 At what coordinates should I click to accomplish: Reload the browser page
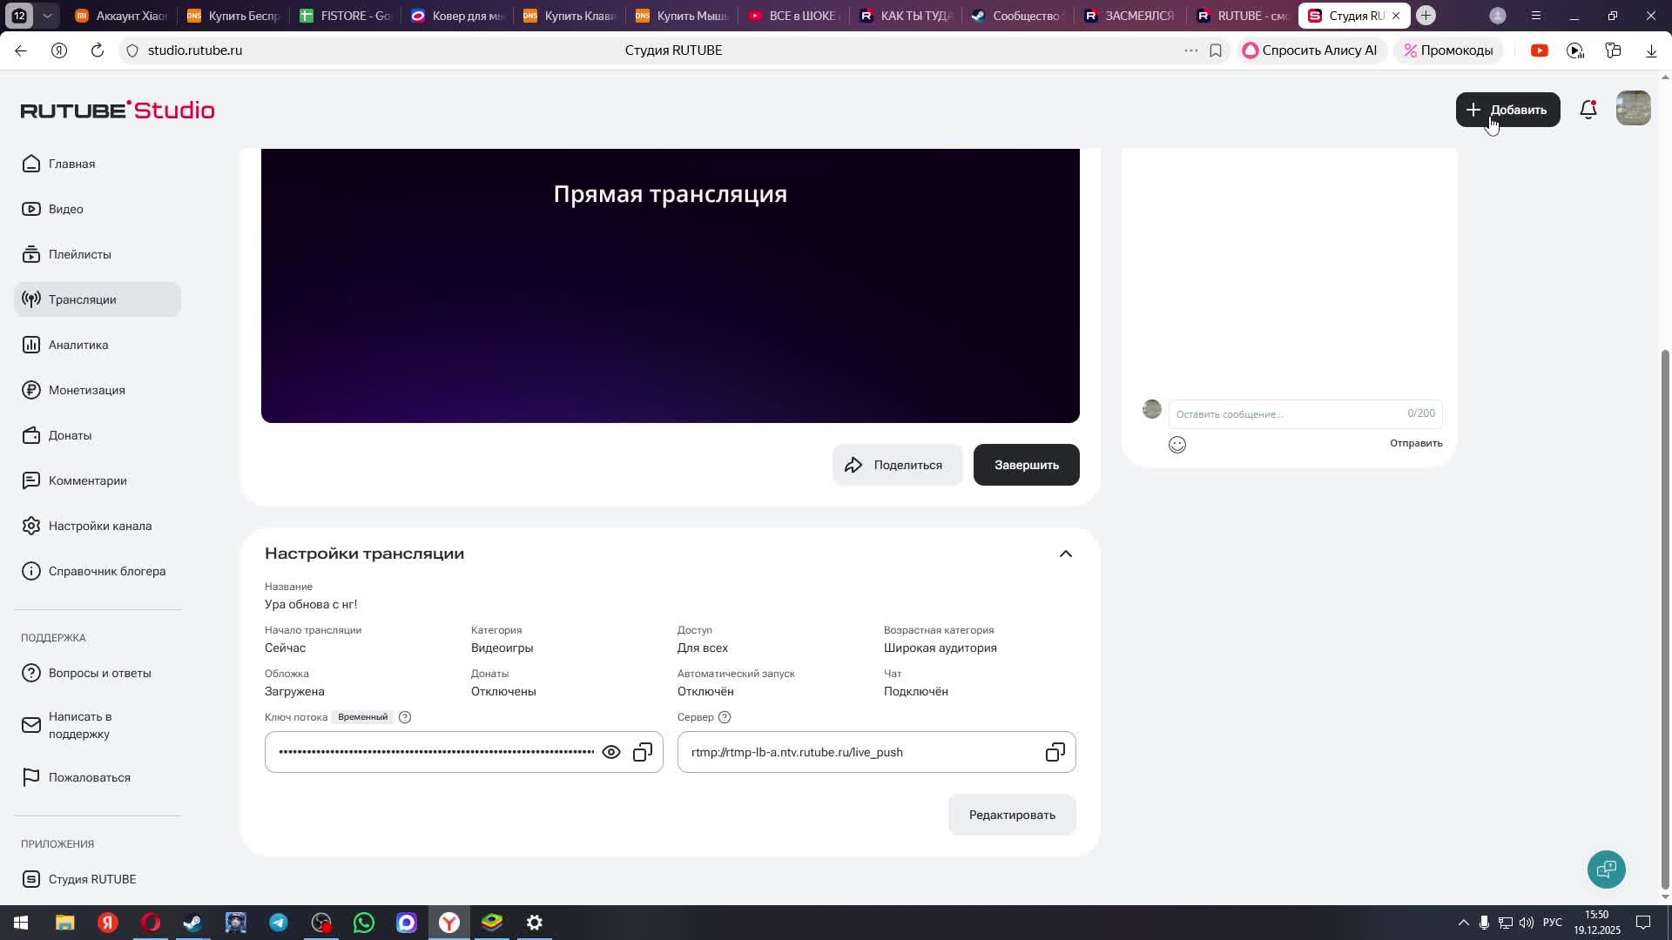pos(98,50)
